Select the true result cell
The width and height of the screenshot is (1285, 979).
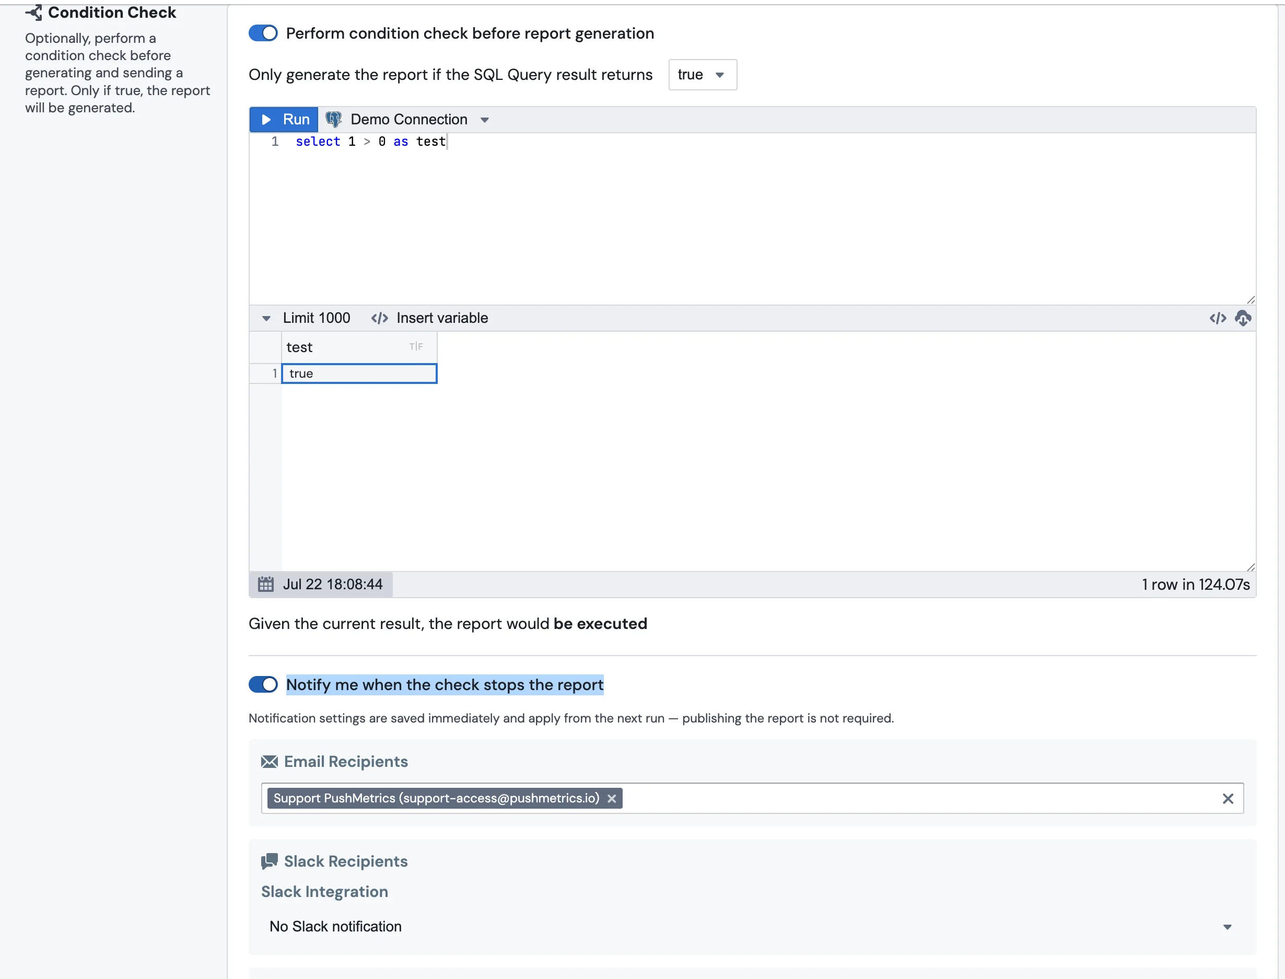pos(359,374)
